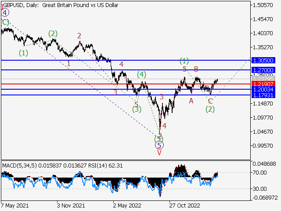Click the red 1.21907 level price tag
281x211 pixels.
click(x=263, y=84)
